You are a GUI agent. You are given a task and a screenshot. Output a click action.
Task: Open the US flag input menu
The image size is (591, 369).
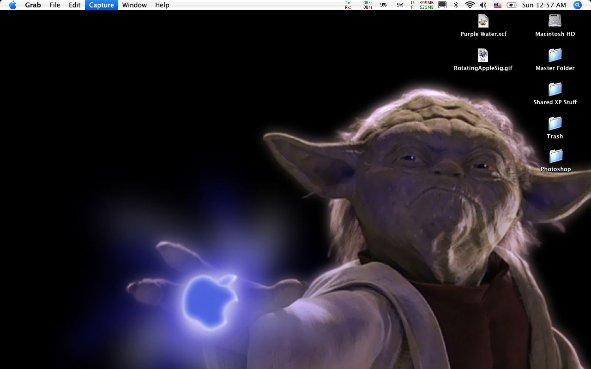pyautogui.click(x=497, y=5)
